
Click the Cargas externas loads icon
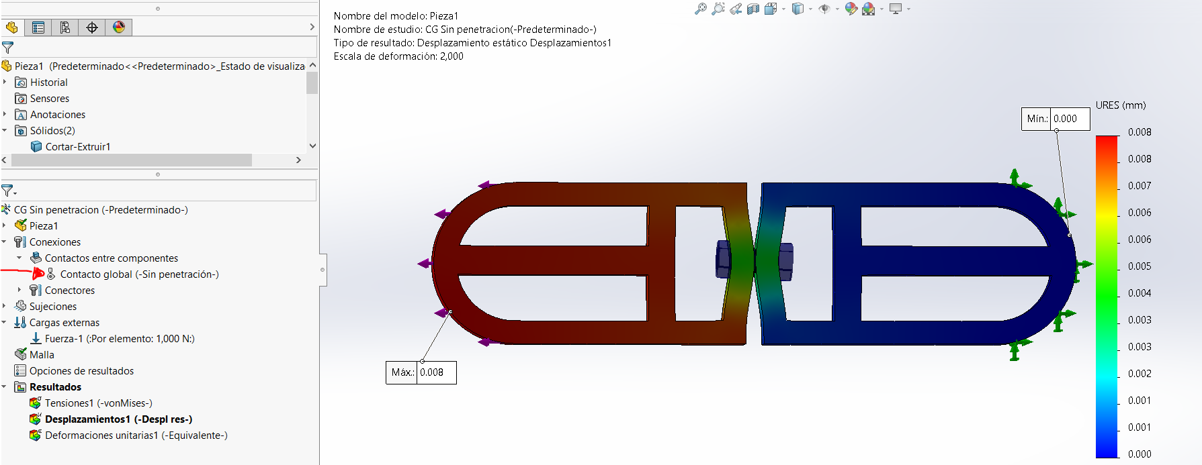(x=21, y=323)
